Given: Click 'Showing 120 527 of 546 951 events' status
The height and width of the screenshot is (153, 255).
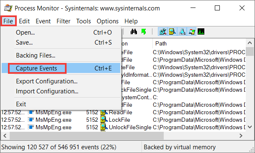Looking at the screenshot, I should pyautogui.click(x=59, y=147).
